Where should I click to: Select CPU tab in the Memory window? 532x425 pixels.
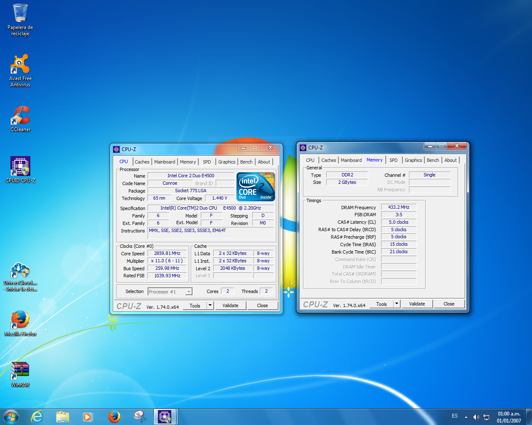[310, 160]
